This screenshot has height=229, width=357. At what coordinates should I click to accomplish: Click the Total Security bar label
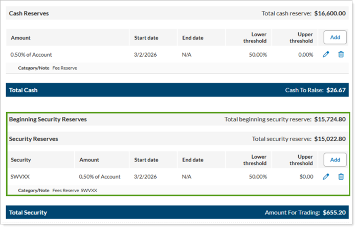coord(28,213)
